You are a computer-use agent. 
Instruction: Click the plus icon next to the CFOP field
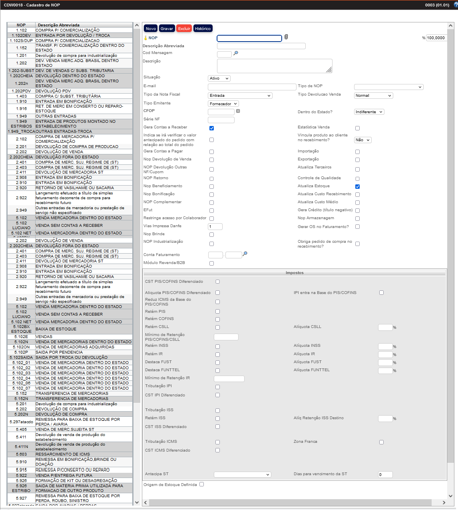tap(238, 111)
